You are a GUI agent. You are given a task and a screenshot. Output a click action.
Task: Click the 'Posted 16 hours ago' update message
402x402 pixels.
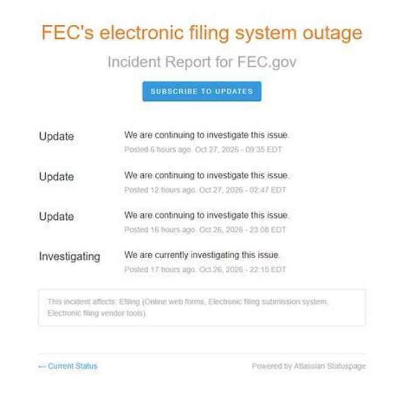pyautogui.click(x=207, y=215)
